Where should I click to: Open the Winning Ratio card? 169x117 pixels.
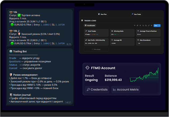click(x=122, y=33)
